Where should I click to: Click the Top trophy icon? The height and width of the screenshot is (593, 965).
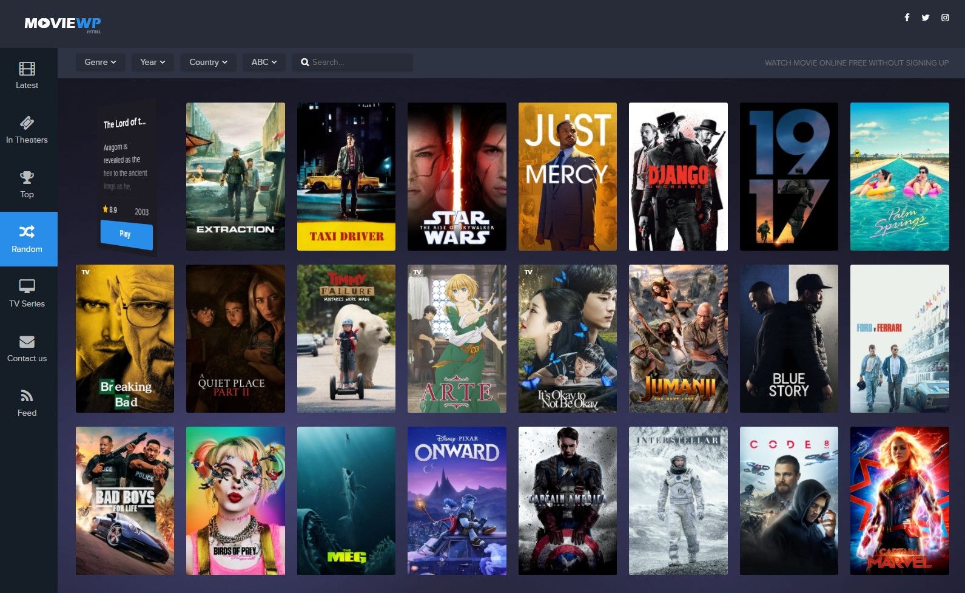pos(27,178)
